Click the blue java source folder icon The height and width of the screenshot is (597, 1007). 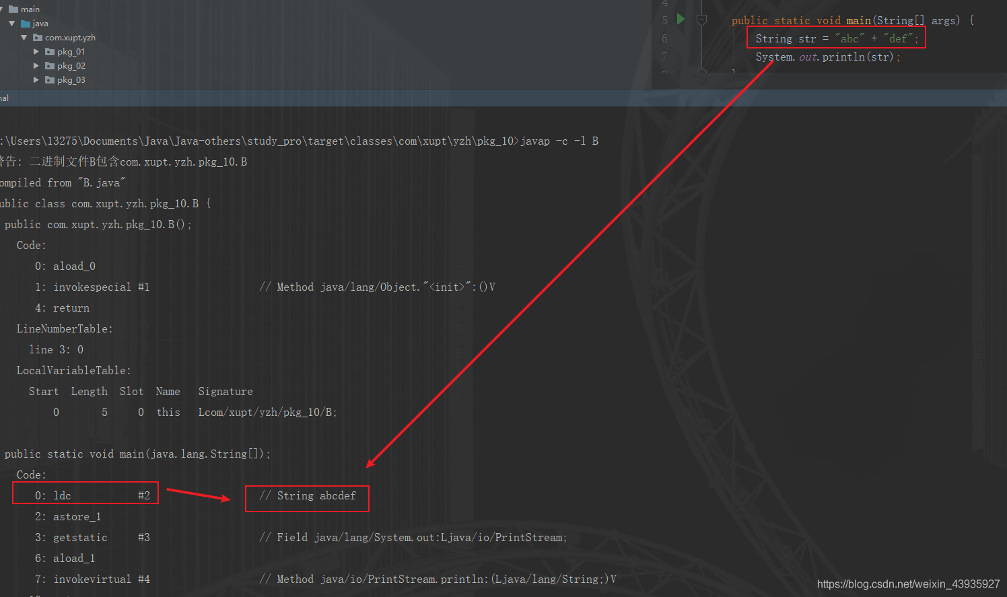pos(26,24)
